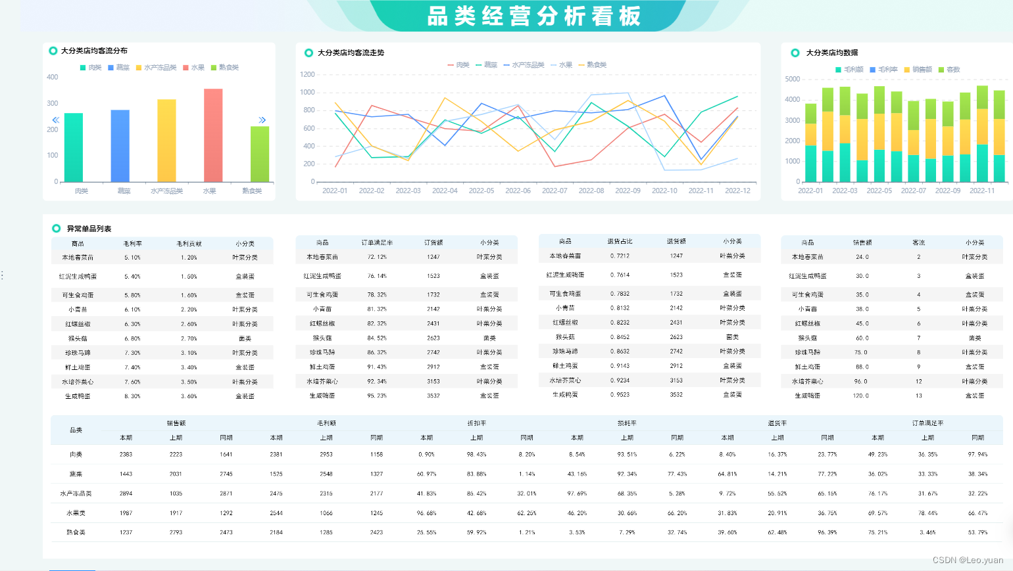1013x571 pixels.
Task: Click the 2022-01 stacked bar in 店均数据 chart
Action: tap(810, 143)
